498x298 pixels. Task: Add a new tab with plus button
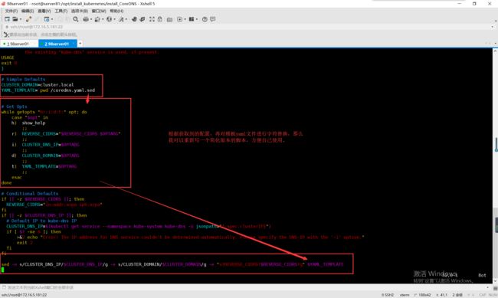click(80, 43)
